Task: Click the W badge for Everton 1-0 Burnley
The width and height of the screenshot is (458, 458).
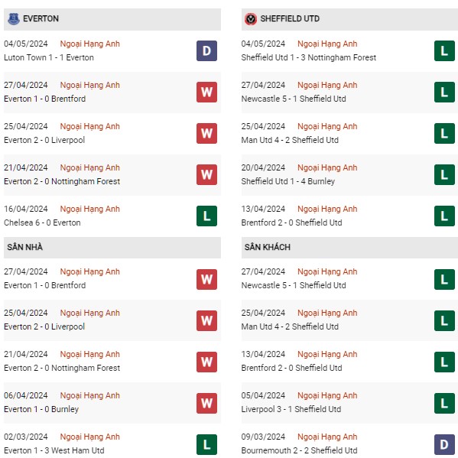Action: 206,404
